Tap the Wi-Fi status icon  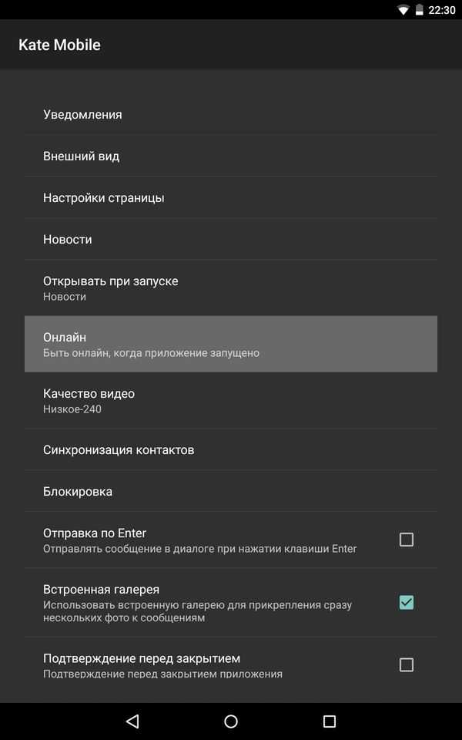403,10
